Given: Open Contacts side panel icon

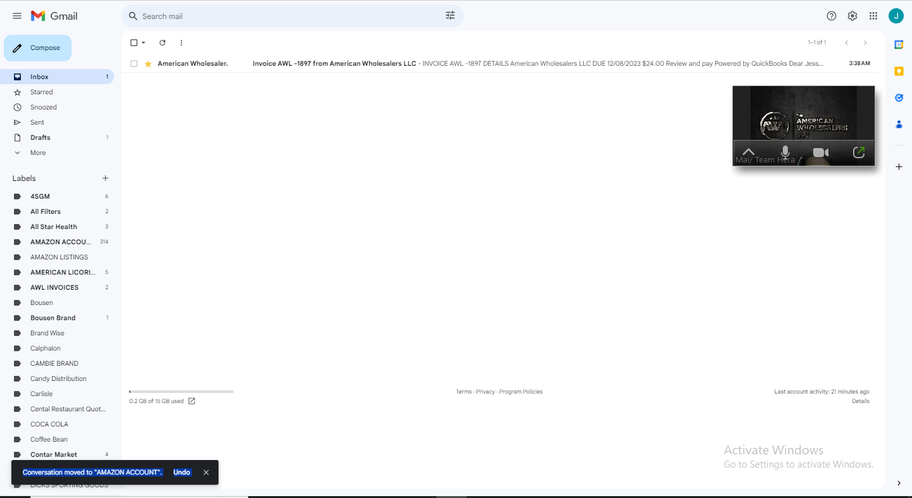Looking at the screenshot, I should 899,125.
